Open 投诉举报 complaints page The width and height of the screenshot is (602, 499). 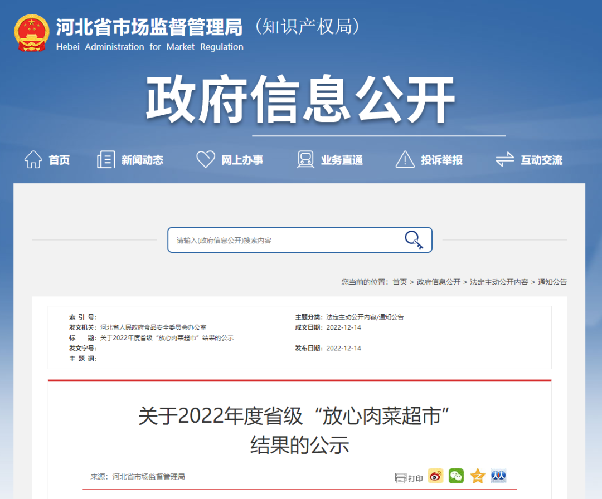point(441,160)
